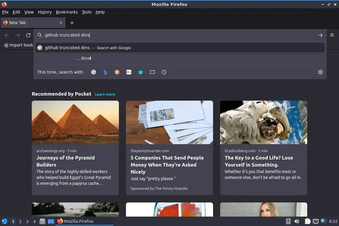The height and width of the screenshot is (226, 339).
Task: Open the volume control tray icon
Action: [297, 221]
